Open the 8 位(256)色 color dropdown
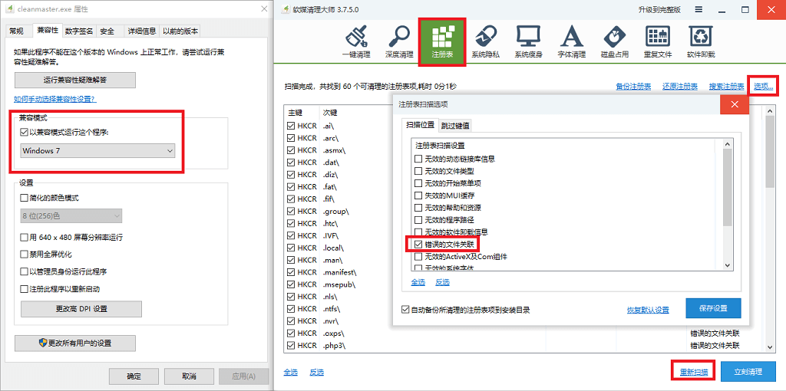The image size is (786, 391). [71, 215]
